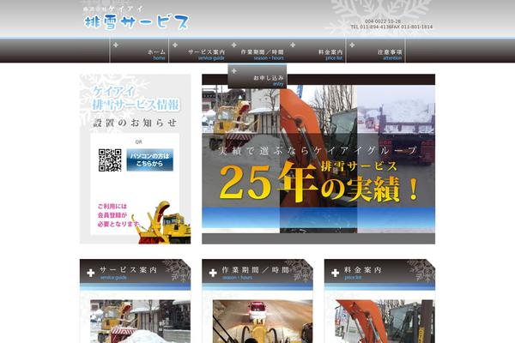Viewport: 515px width, 343px height.
Task: Click the ケイアイ排雪サービス情報 sidebar heading
Action: tap(136, 98)
